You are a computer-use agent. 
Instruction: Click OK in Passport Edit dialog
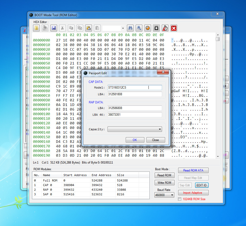135,140
